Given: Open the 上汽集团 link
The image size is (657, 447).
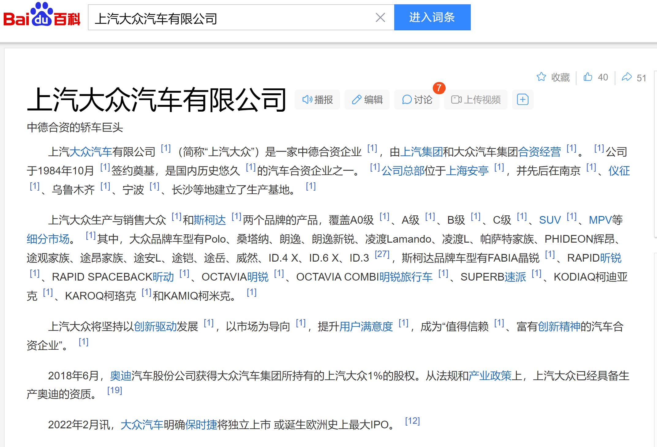Looking at the screenshot, I should 421,152.
